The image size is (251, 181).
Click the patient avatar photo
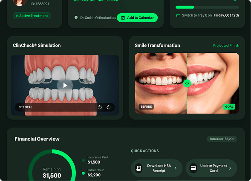pyautogui.click(x=20, y=3)
